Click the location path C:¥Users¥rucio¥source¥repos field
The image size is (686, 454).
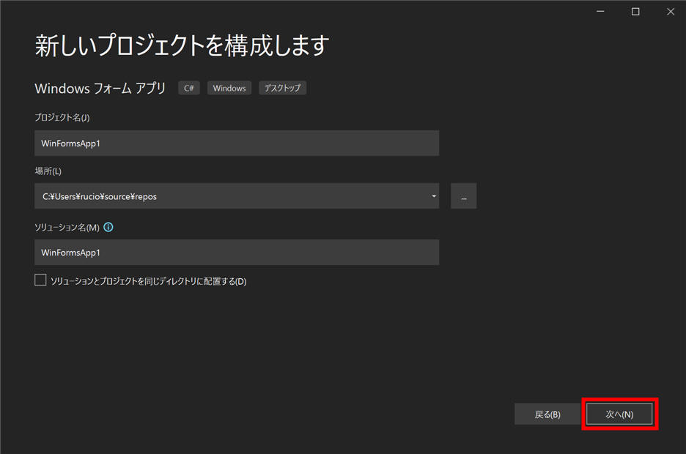237,196
